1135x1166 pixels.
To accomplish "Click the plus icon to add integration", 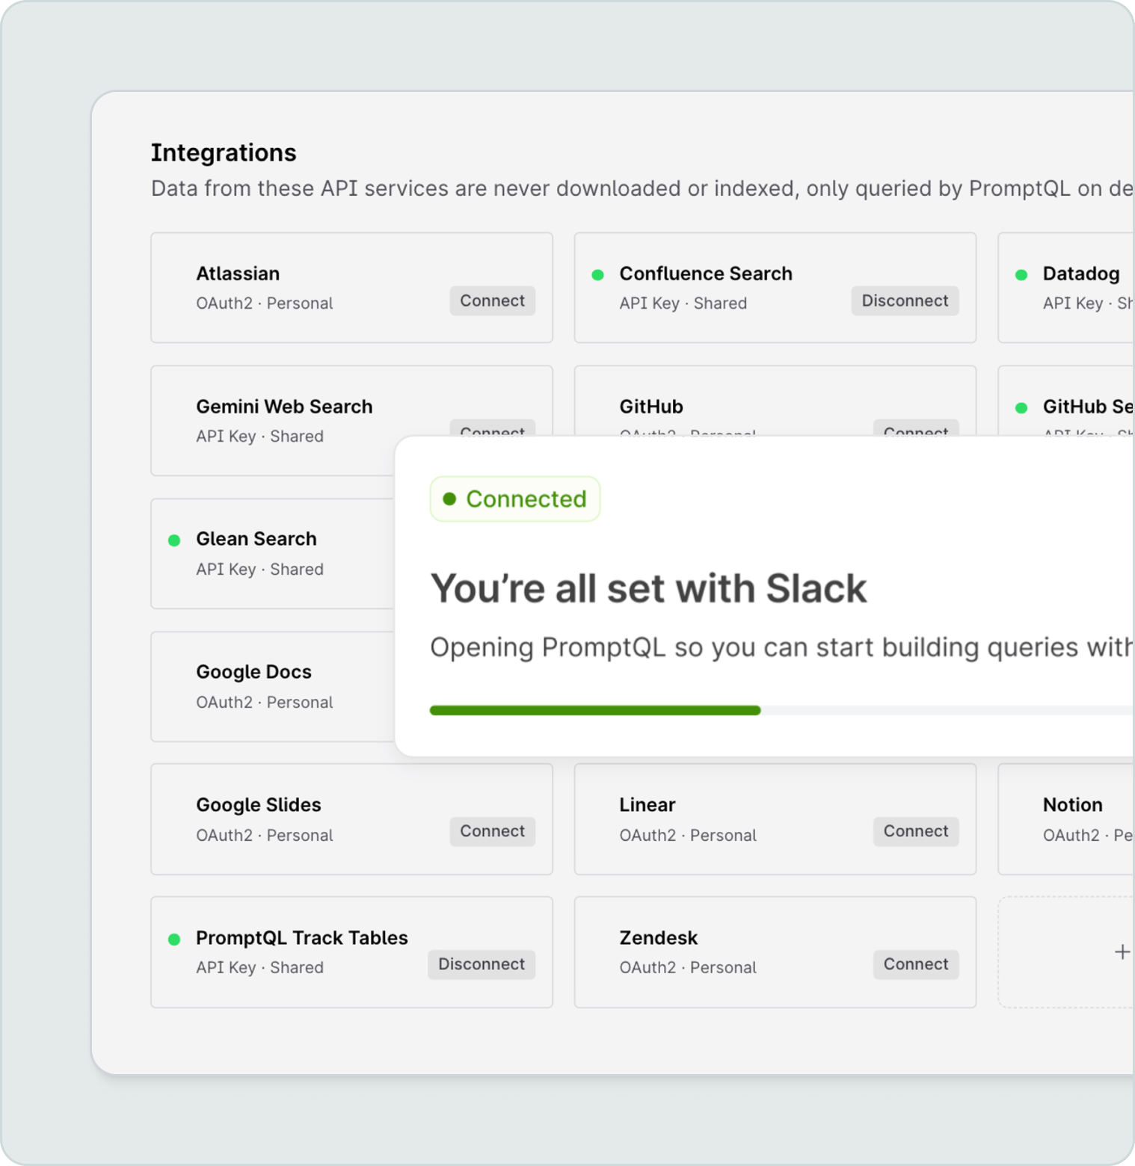I will pos(1122,951).
